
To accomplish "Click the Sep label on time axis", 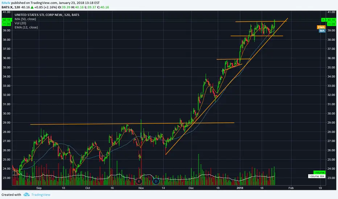I will (x=39, y=188).
